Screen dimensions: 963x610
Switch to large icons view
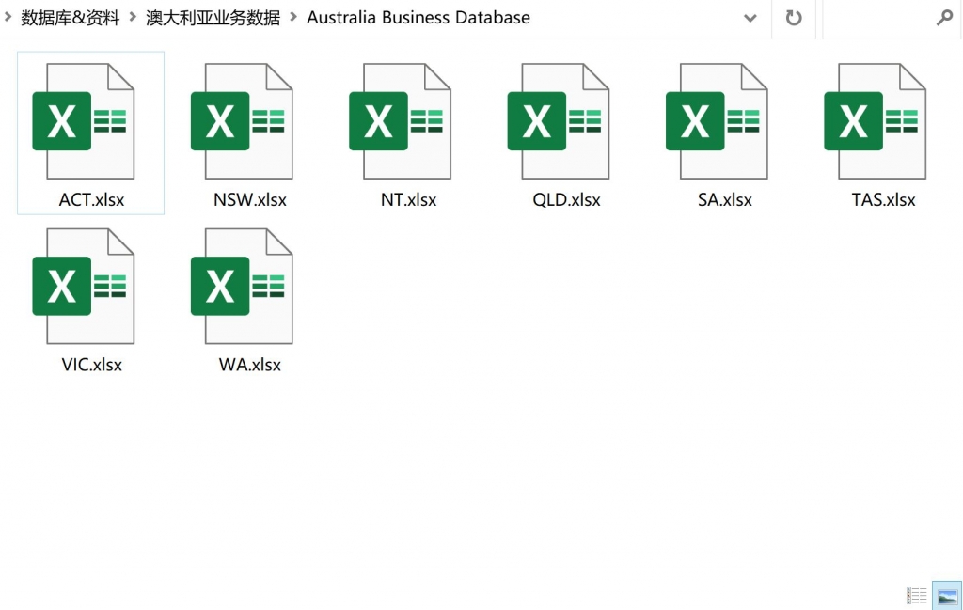point(947,595)
